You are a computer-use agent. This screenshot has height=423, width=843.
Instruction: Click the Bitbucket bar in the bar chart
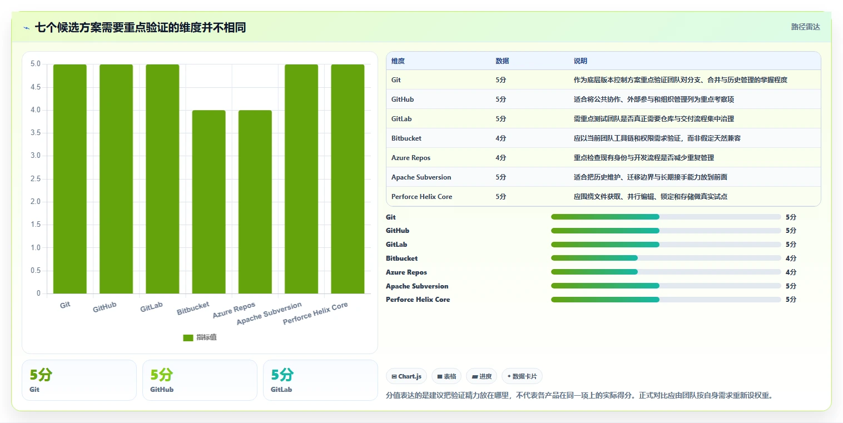(209, 202)
